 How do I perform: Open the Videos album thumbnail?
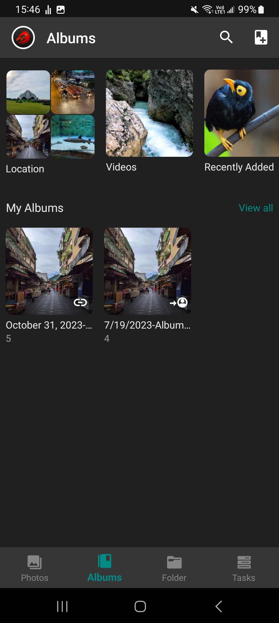tap(149, 113)
